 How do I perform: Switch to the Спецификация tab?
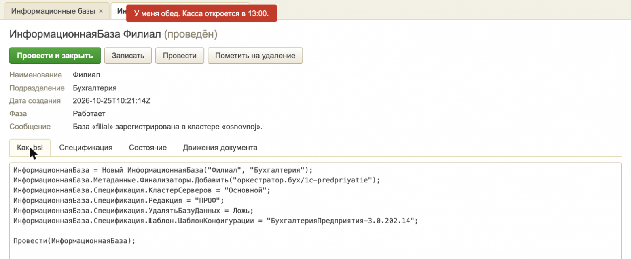click(86, 148)
